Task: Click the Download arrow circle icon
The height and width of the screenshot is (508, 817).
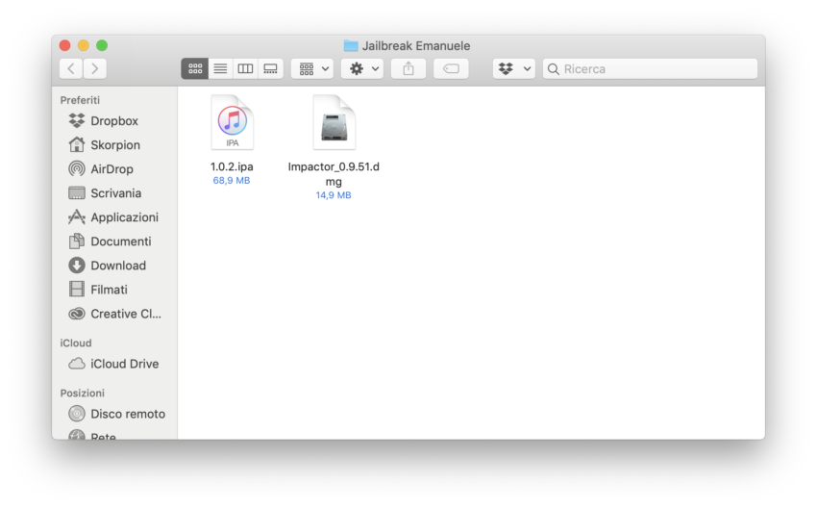Action: pyautogui.click(x=77, y=266)
